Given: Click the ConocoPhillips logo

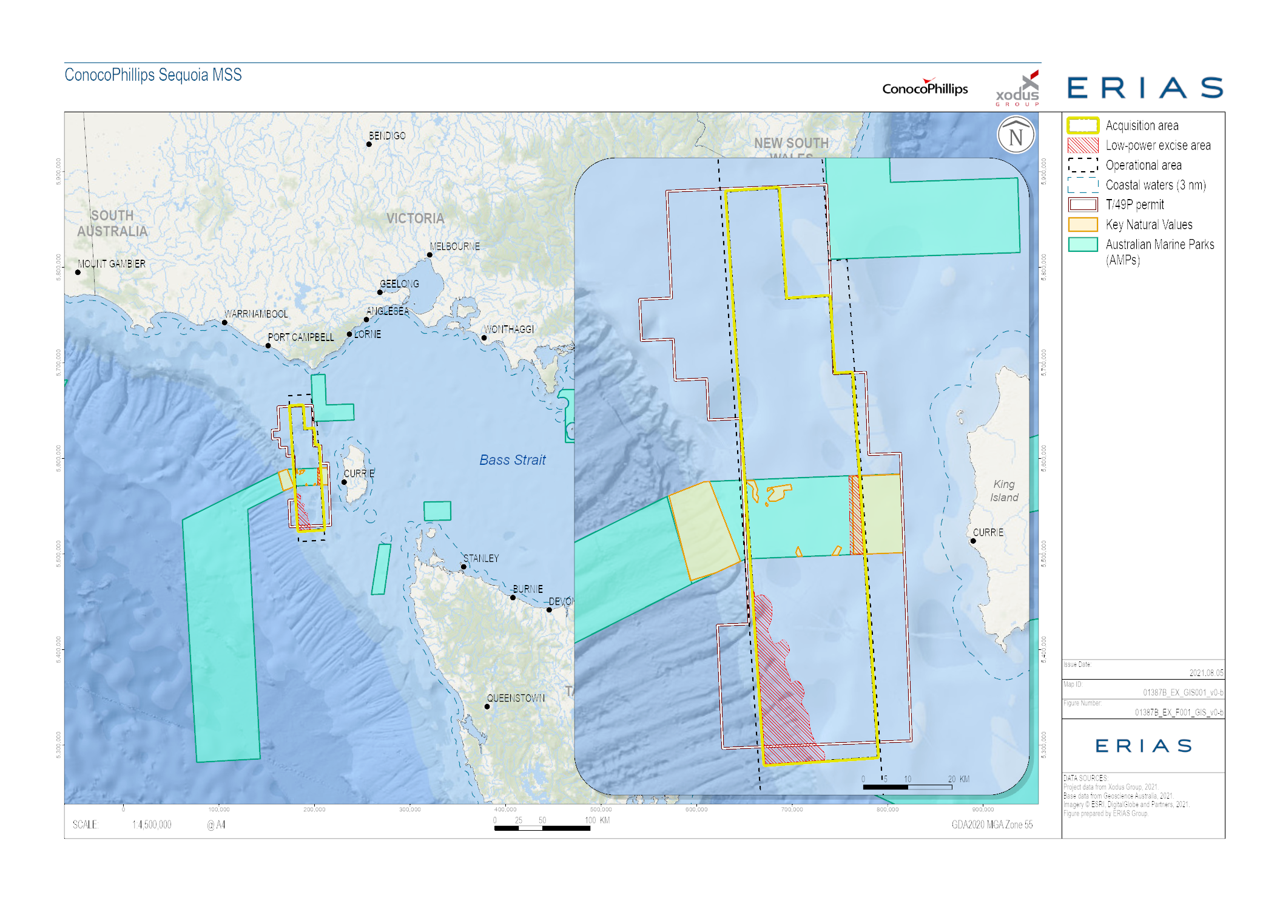Looking at the screenshot, I should tap(925, 88).
